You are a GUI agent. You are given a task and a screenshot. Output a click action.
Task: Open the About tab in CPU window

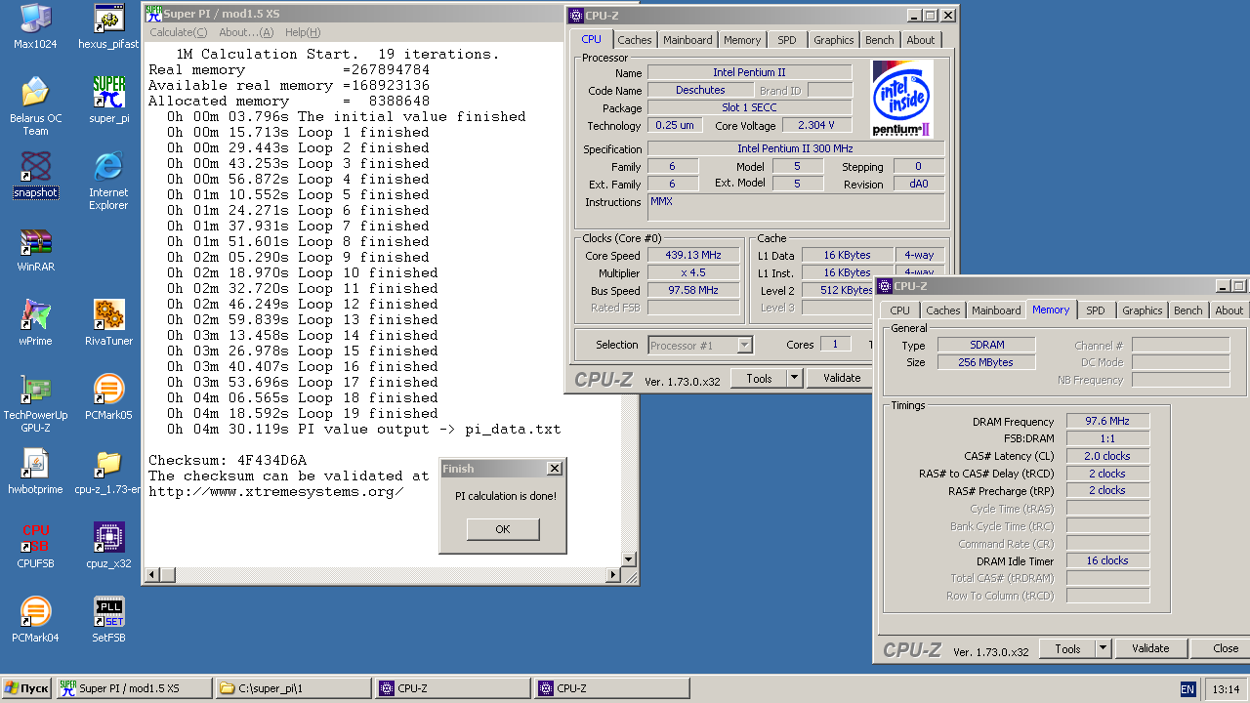pos(921,40)
